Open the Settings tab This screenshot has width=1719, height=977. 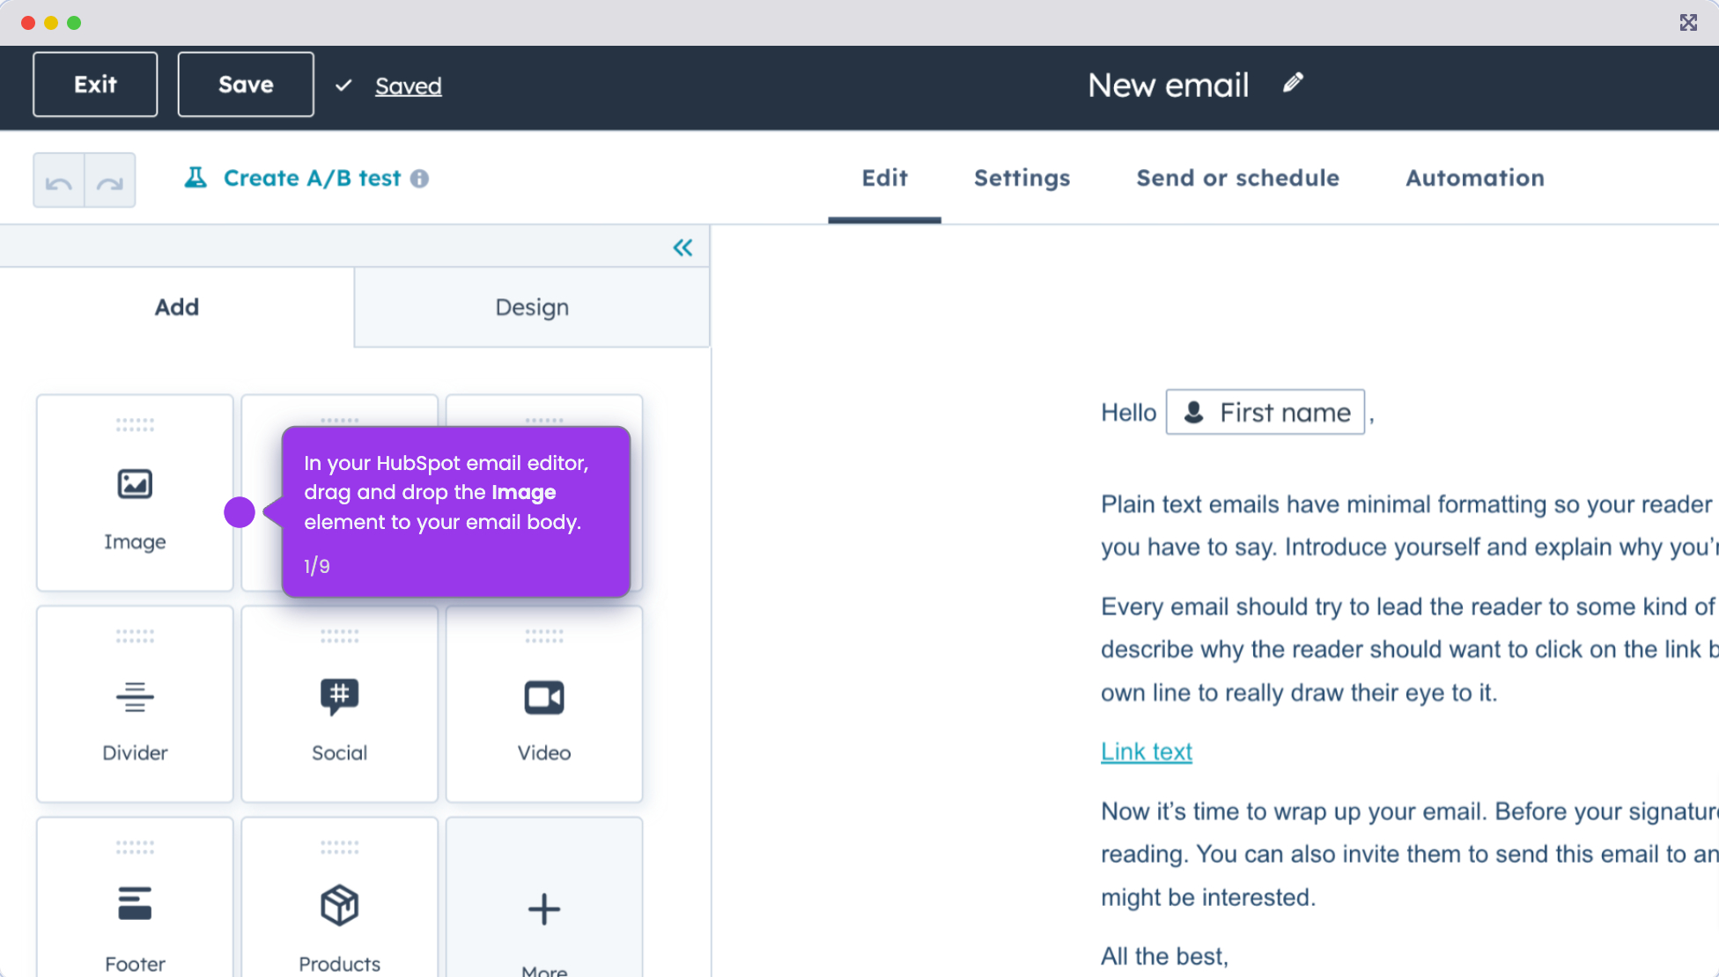point(1022,178)
